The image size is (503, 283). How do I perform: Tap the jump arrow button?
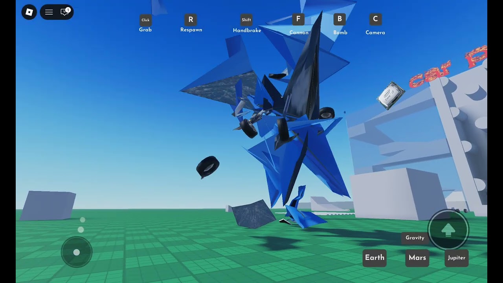pyautogui.click(x=448, y=230)
